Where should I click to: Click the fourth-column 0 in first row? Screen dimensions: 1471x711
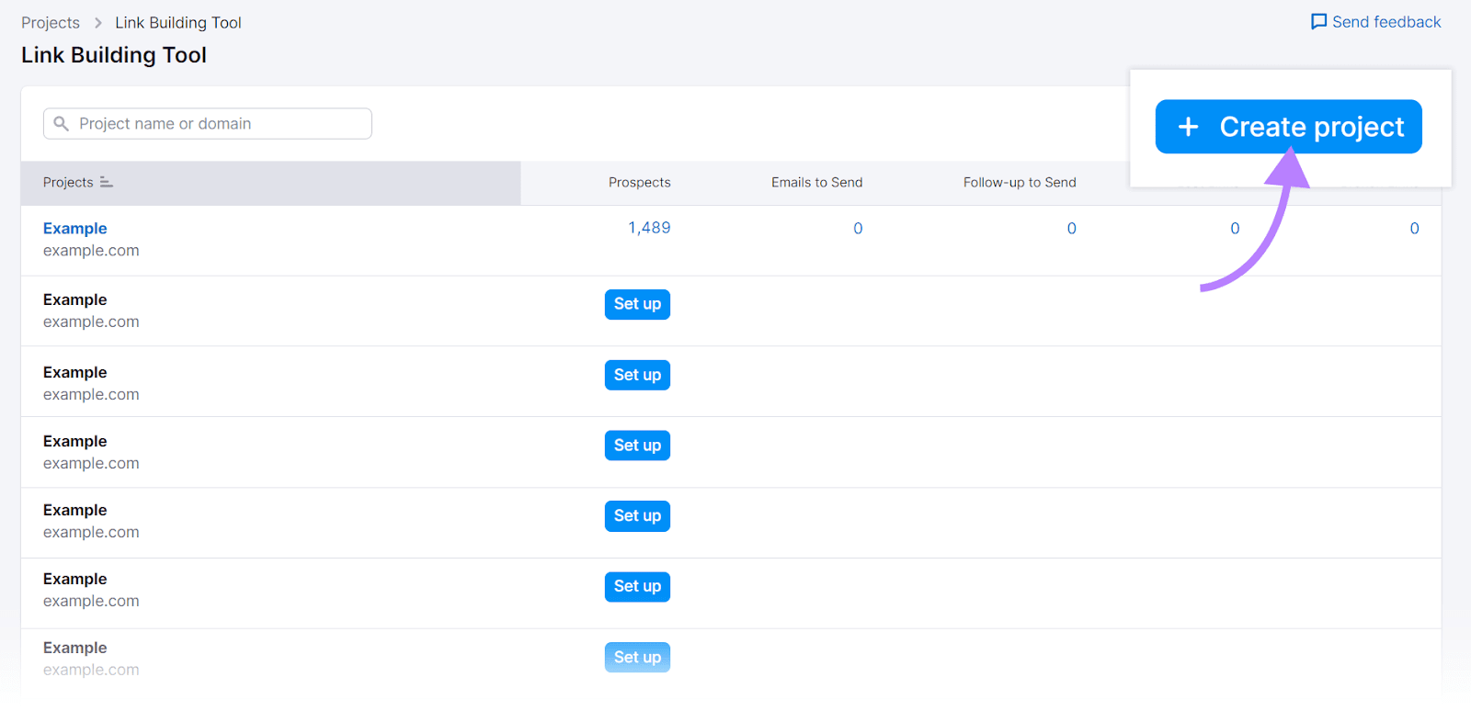1235,229
